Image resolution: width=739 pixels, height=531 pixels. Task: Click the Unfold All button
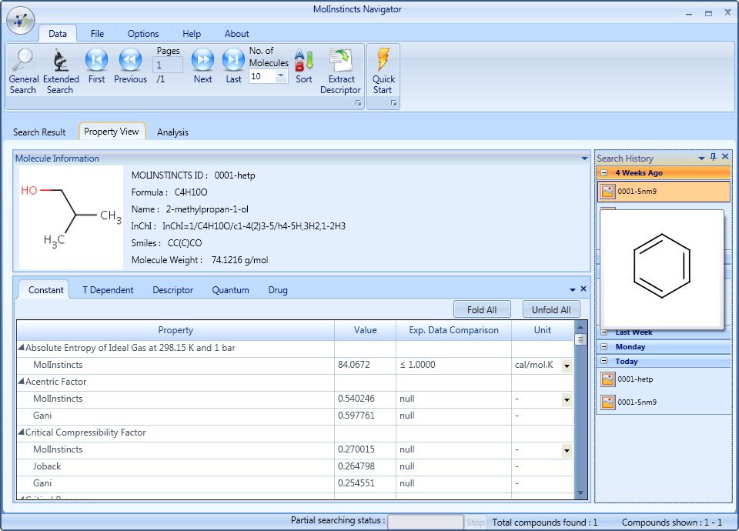pyautogui.click(x=551, y=309)
